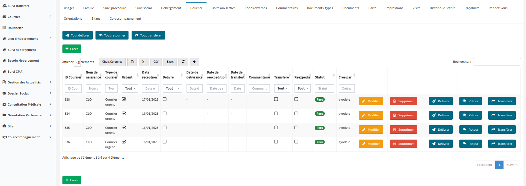This screenshot has width=526, height=186.
Task: Open the Réexpédié filter Tout dropdown
Action: click(x=302, y=88)
